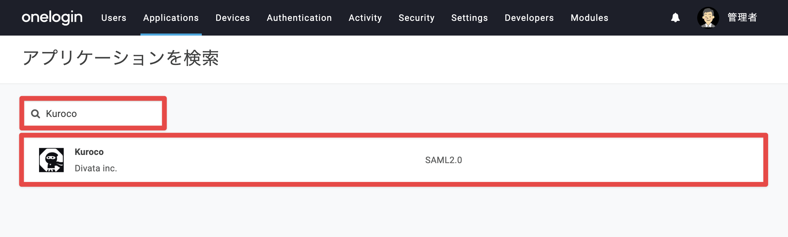
Task: Open the notifications bell
Action: point(675,17)
